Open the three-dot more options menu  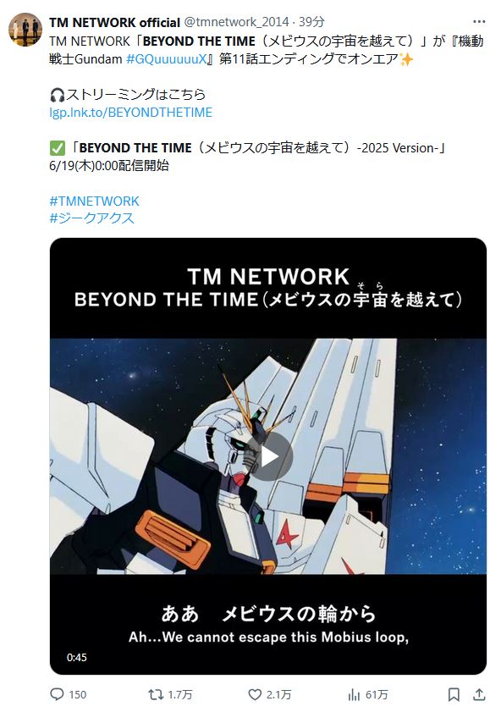[479, 22]
